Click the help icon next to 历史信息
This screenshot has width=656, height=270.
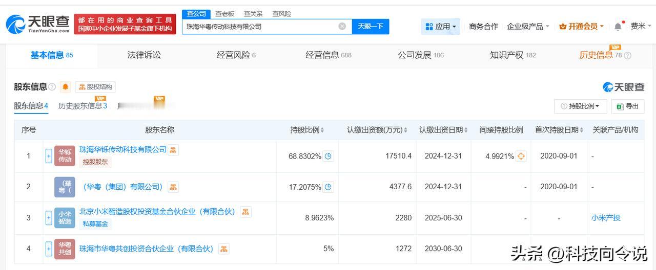tap(627, 56)
